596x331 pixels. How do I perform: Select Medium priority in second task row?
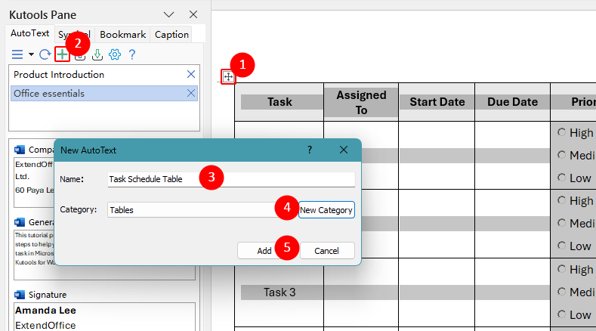coord(561,223)
